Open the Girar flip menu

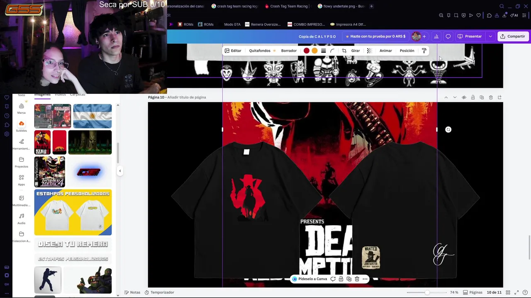click(x=356, y=50)
